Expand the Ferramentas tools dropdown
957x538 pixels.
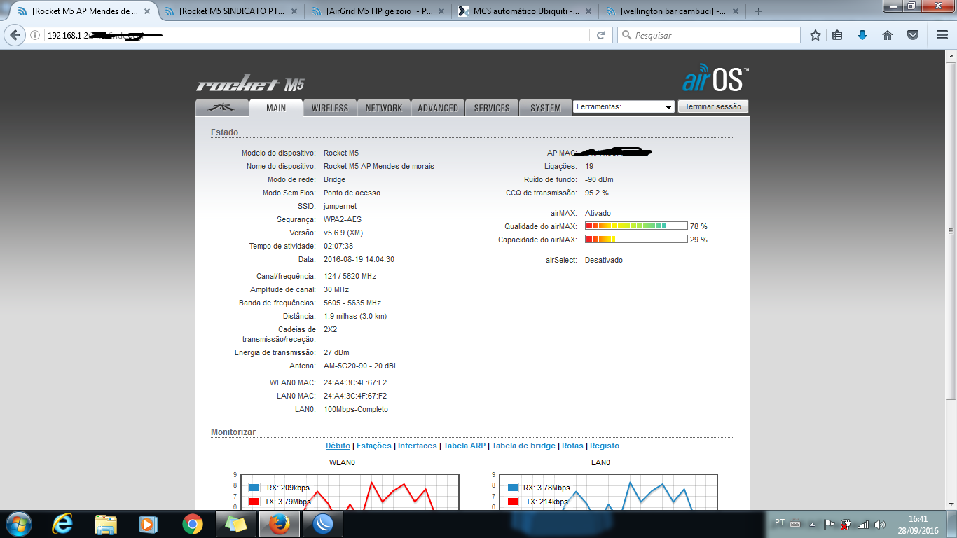click(624, 106)
